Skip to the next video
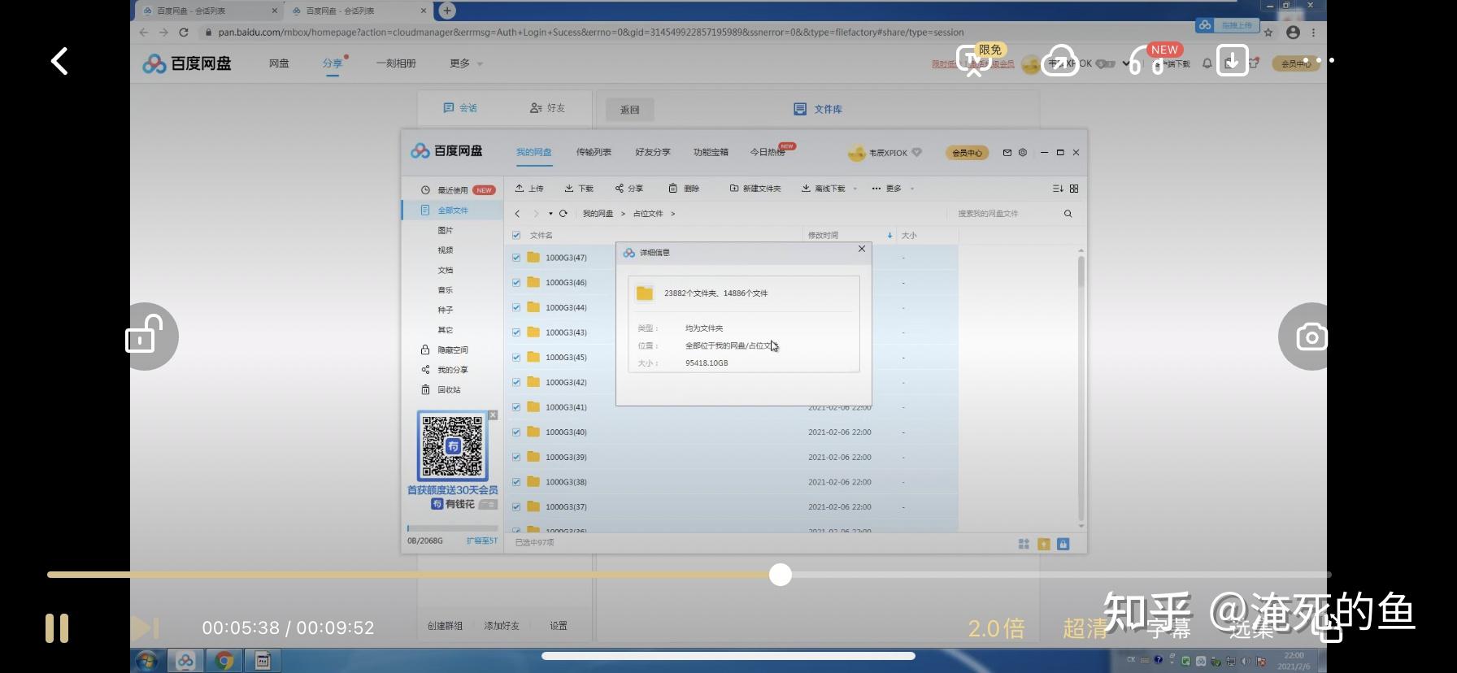This screenshot has width=1457, height=673. pyautogui.click(x=145, y=627)
